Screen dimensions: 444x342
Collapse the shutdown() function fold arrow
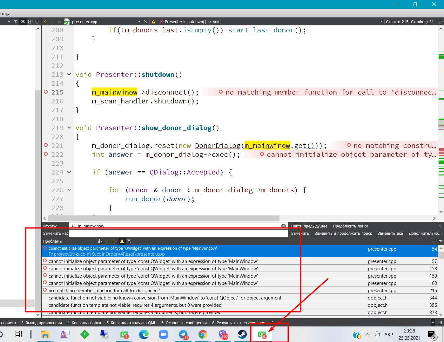click(69, 75)
